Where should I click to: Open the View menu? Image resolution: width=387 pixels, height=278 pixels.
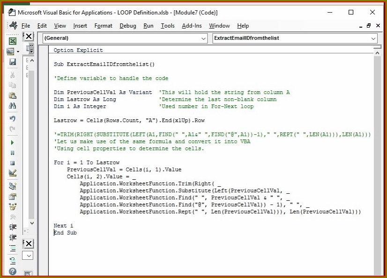coord(60,26)
